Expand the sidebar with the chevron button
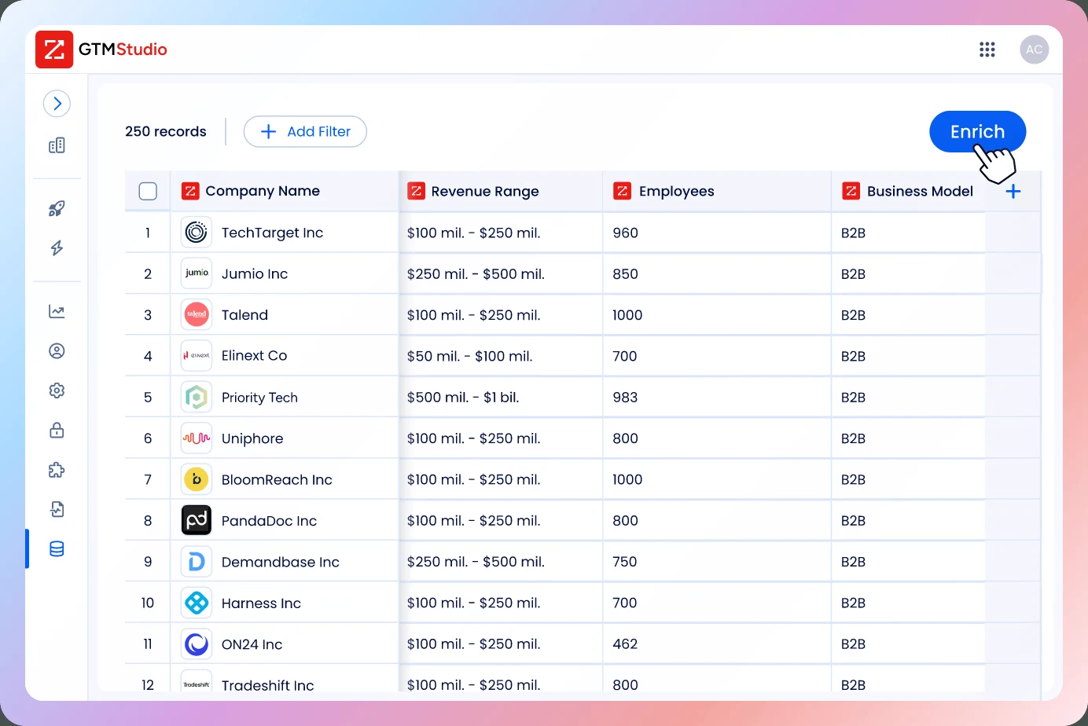This screenshot has height=726, width=1088. click(57, 104)
